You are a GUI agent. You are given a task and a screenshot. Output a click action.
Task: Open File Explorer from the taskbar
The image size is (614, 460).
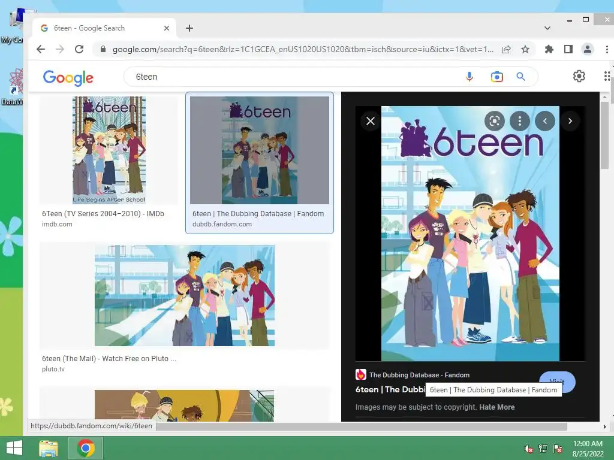(x=49, y=448)
